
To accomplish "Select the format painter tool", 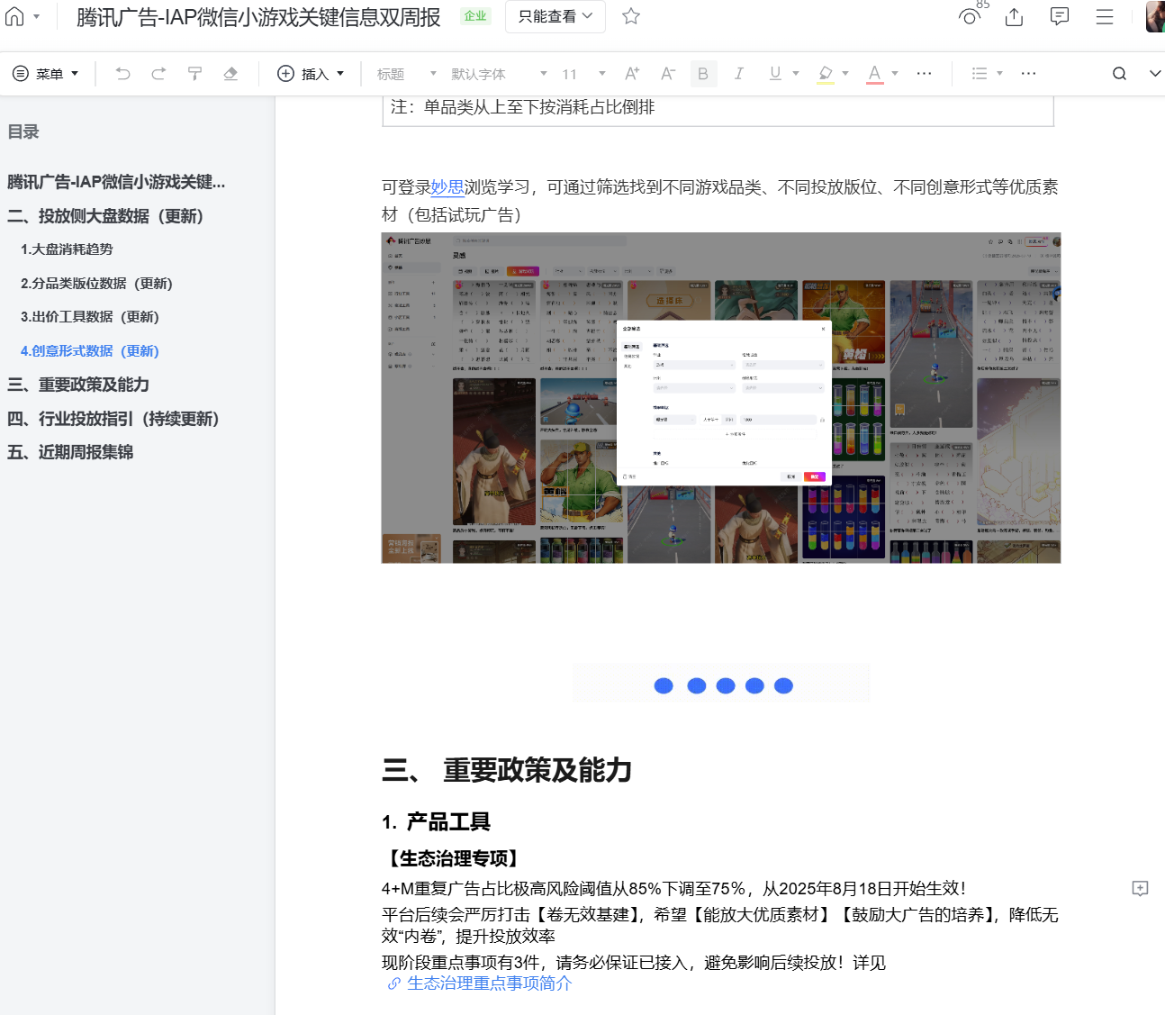I will pos(194,74).
